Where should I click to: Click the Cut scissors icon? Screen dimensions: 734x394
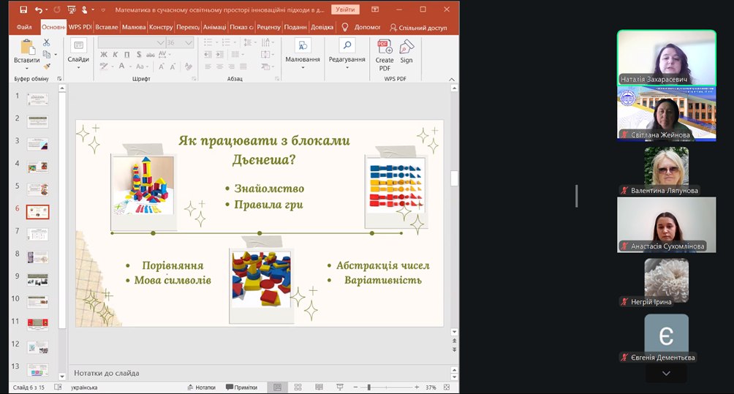(47, 43)
